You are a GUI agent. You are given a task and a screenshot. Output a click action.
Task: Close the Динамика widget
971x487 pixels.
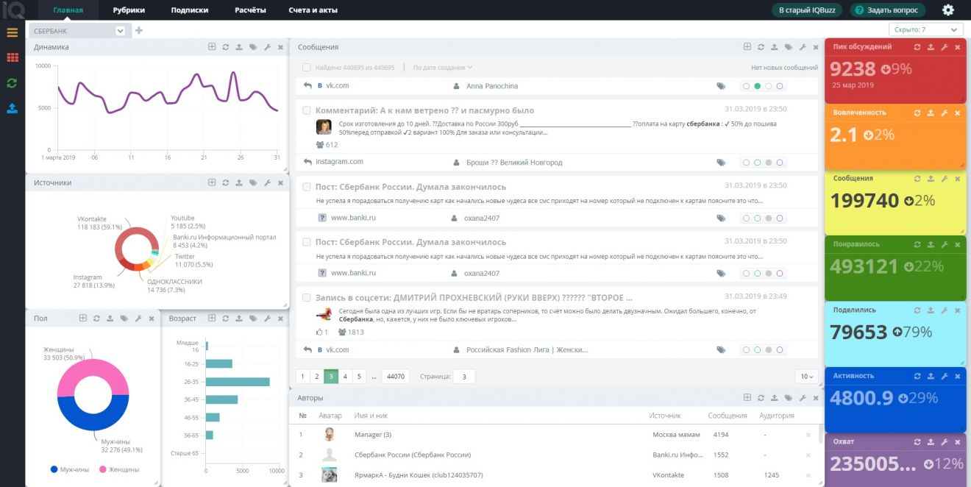280,47
